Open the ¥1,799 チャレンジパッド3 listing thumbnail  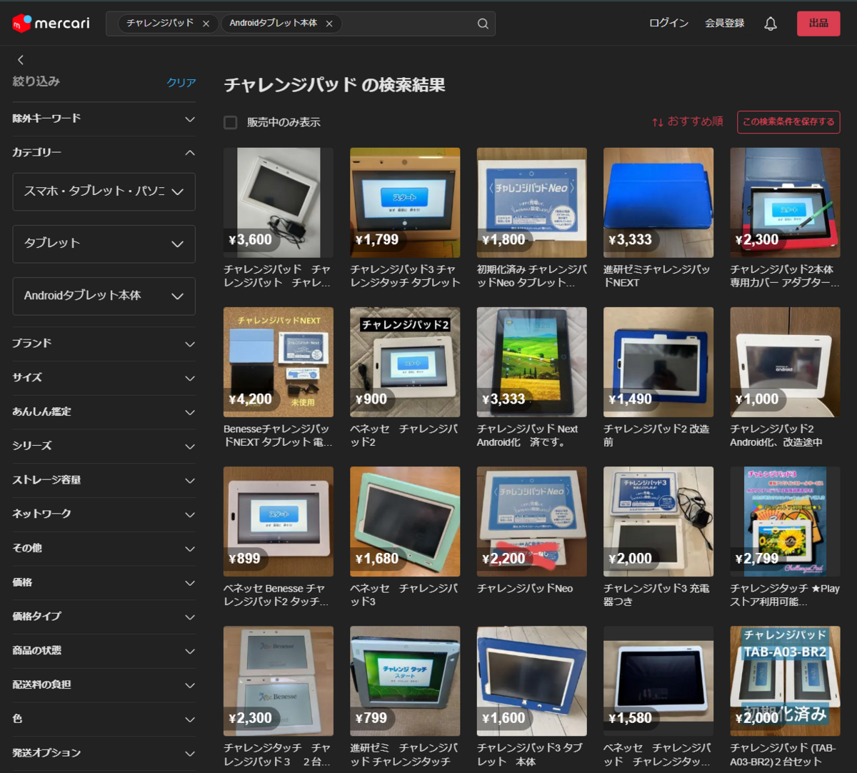coord(405,203)
